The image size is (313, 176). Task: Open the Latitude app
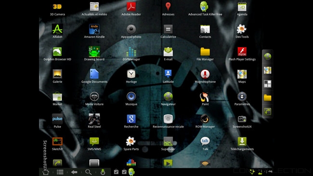[x=168, y=76]
